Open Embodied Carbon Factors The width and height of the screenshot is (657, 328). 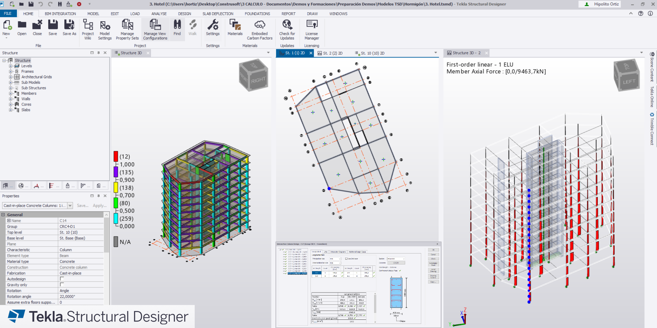coord(260,30)
